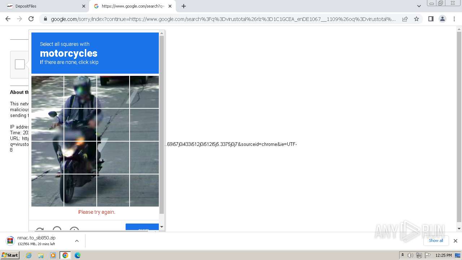Click '132/956 MB, 20 mins left' status
Image resolution: width=462 pixels, height=260 pixels.
pos(36,244)
